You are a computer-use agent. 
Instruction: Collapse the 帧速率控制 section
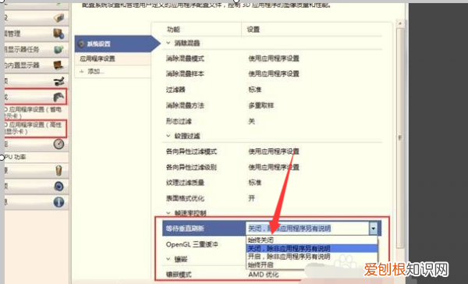(x=168, y=213)
